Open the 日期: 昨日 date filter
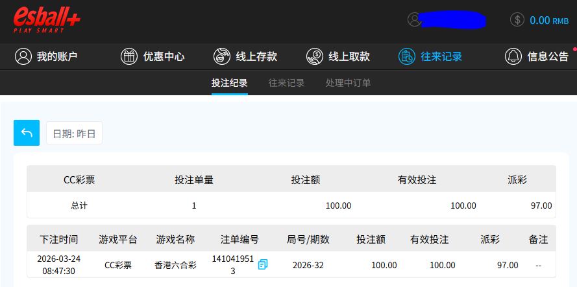Viewport: 577px width, 287px height. click(x=74, y=133)
